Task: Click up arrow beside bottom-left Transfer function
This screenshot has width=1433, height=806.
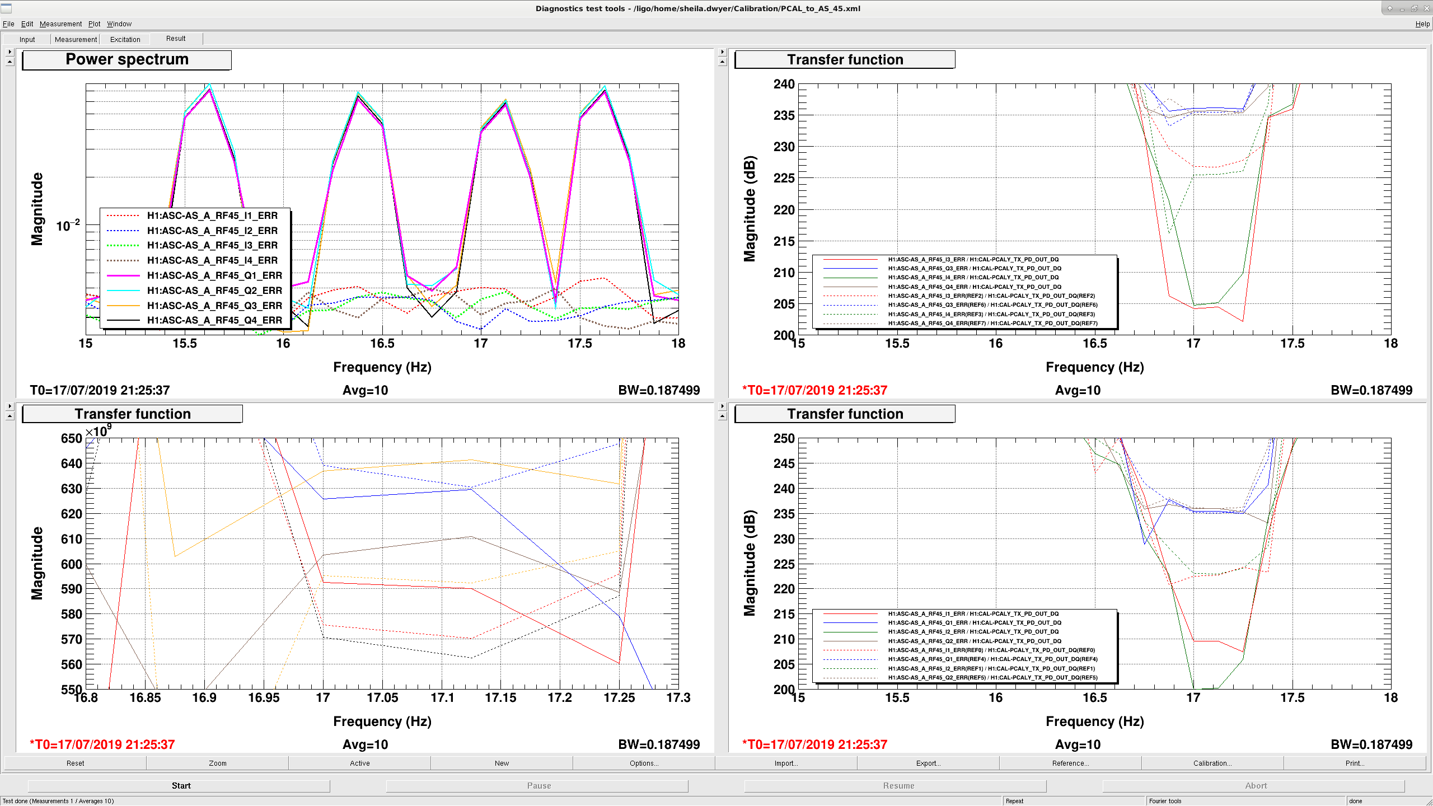Action: click(x=10, y=416)
